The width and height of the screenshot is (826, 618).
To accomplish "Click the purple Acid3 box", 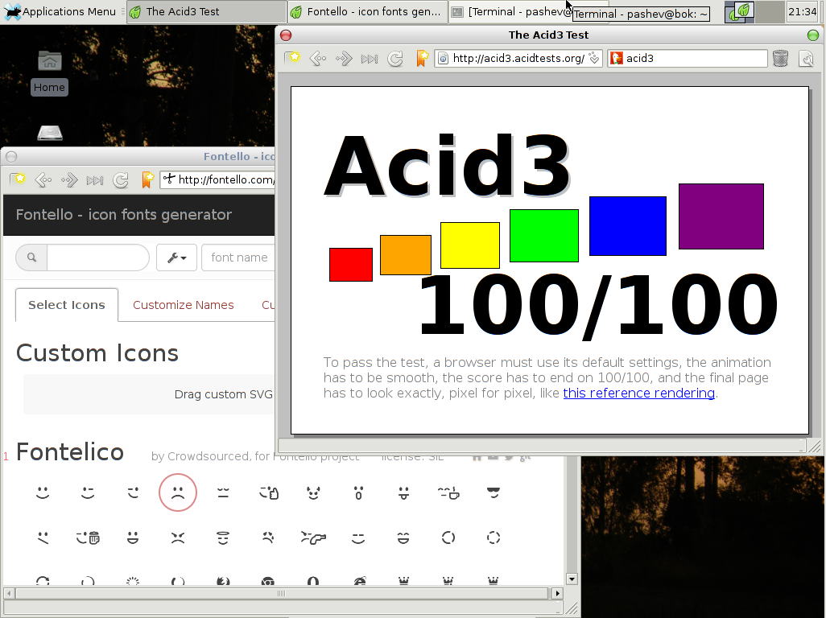I will [721, 216].
